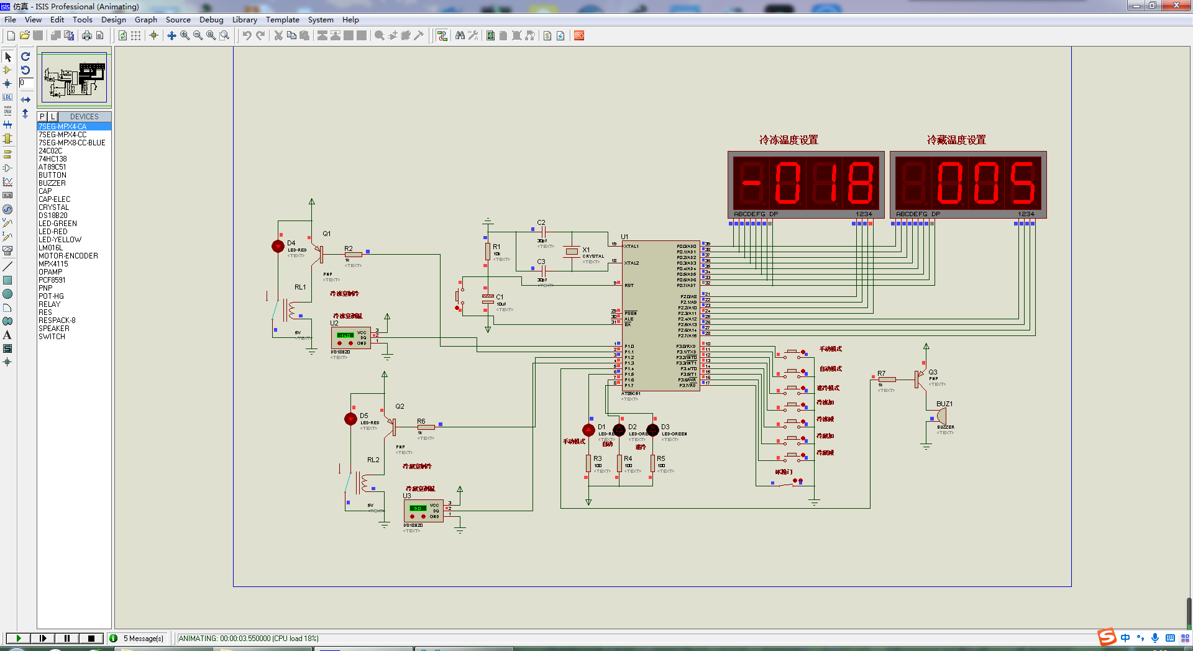Click the step simulation button
The image size is (1193, 651).
pyautogui.click(x=42, y=638)
